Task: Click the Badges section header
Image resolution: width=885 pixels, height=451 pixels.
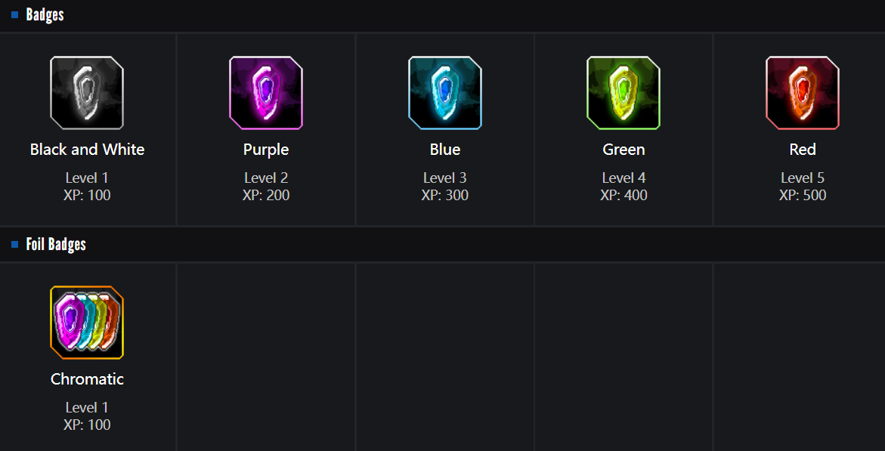Action: pos(45,14)
